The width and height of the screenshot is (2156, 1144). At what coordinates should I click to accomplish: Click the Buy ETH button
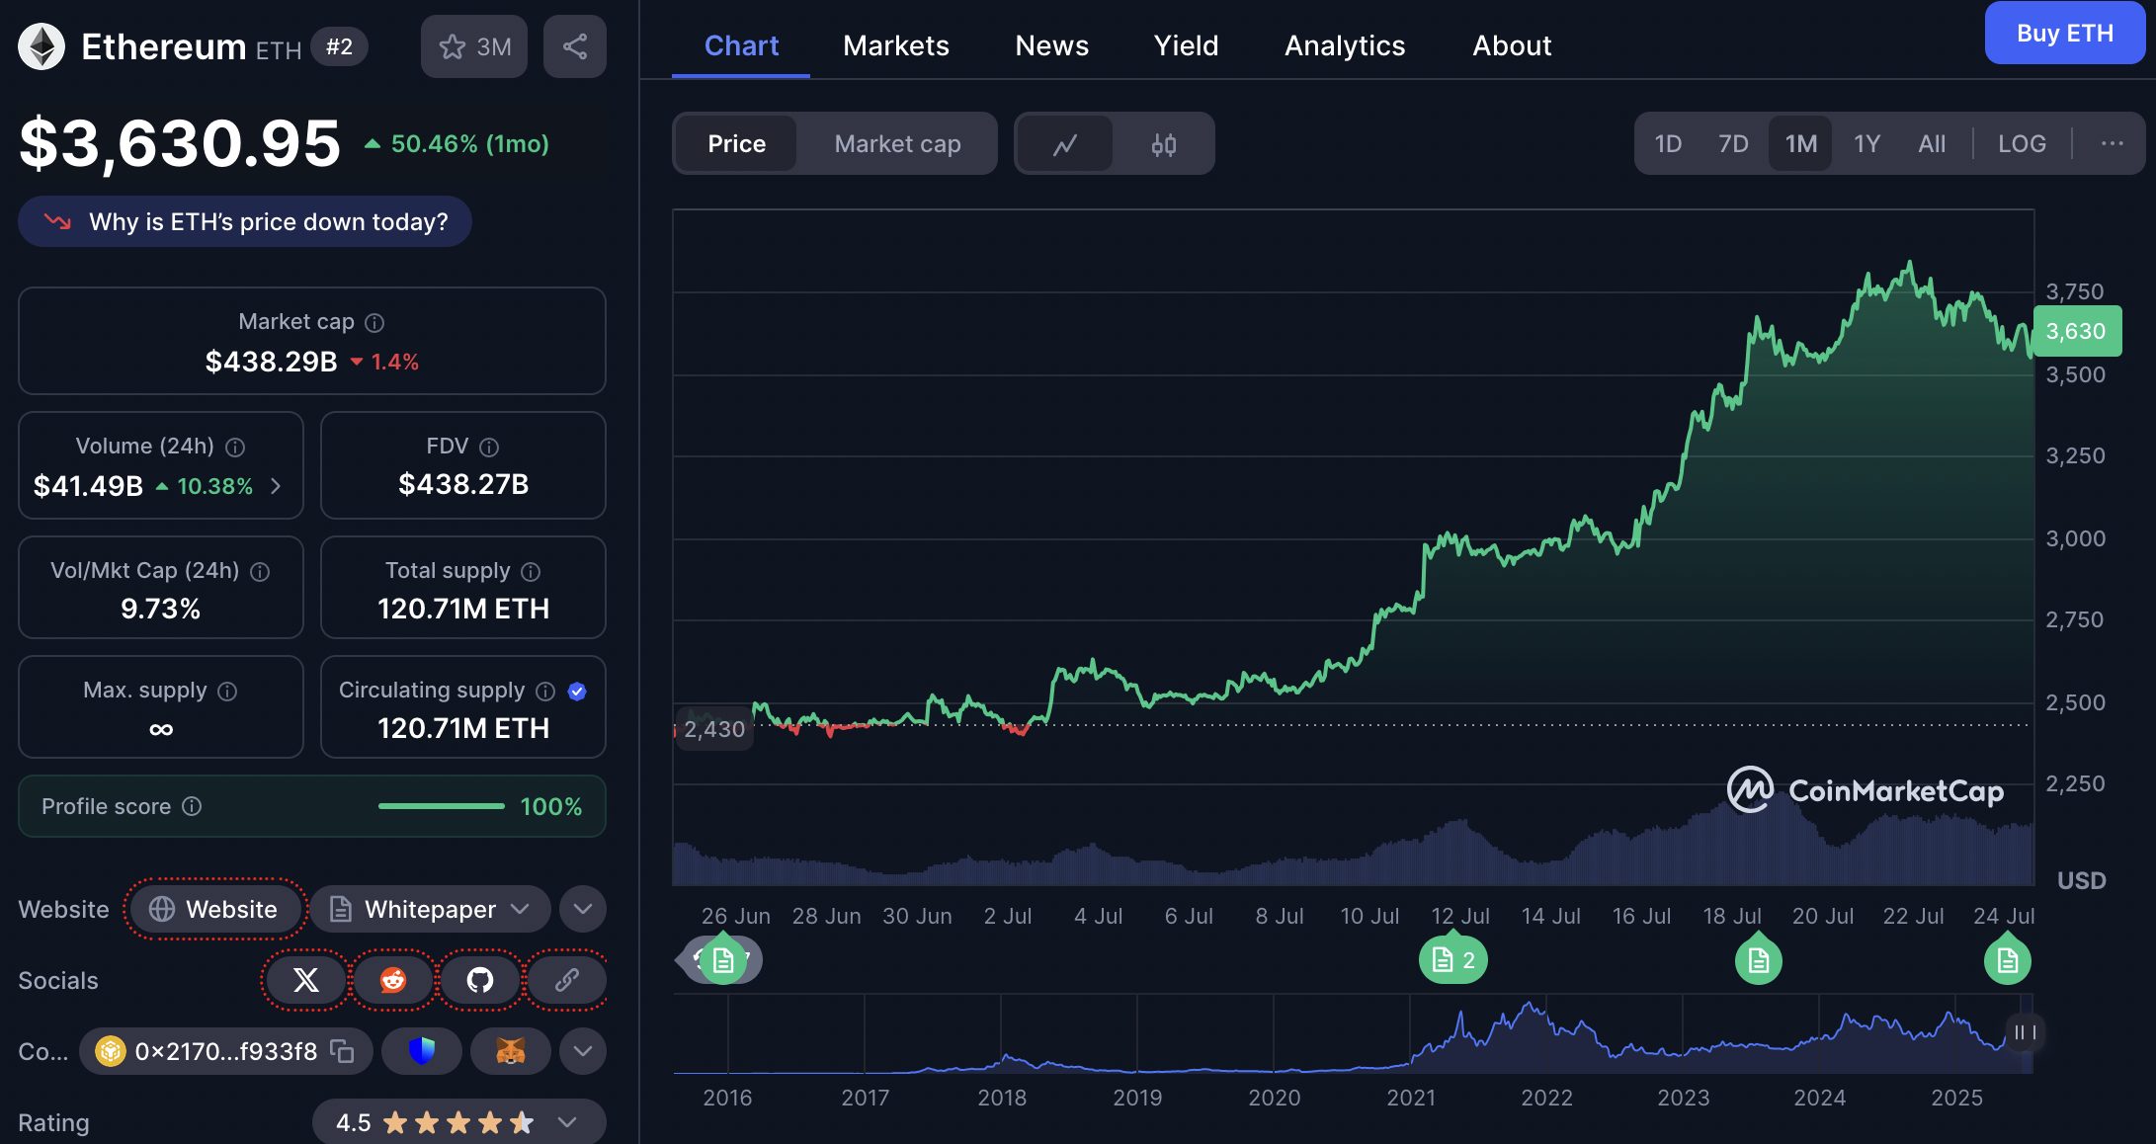pos(2065,33)
